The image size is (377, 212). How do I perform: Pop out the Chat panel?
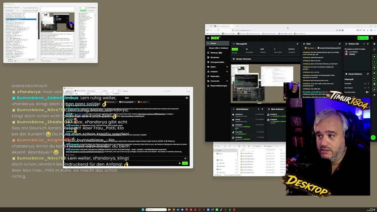339,44
